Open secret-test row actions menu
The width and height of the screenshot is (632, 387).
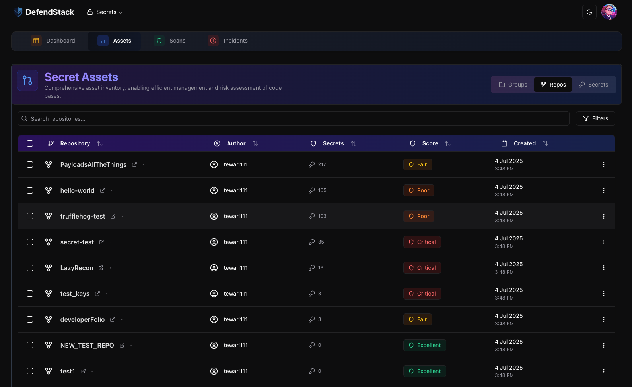tap(604, 242)
